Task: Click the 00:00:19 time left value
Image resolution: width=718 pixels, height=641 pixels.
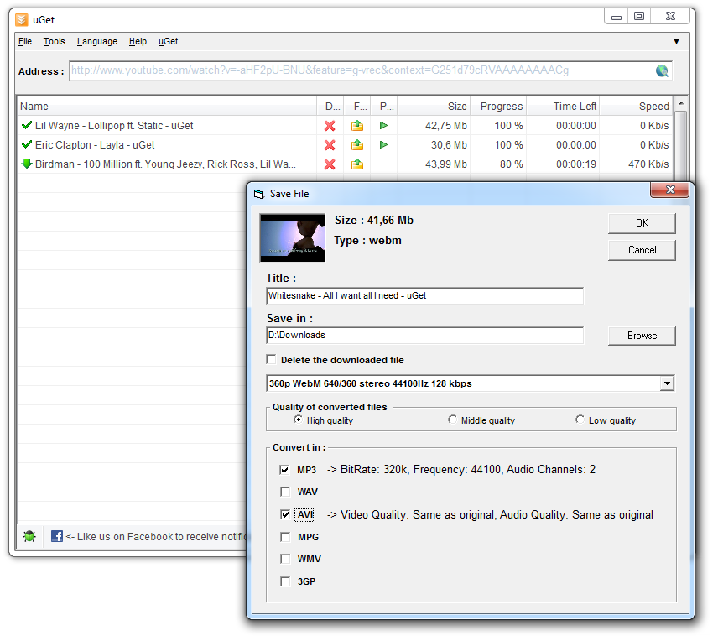Action: coord(576,164)
